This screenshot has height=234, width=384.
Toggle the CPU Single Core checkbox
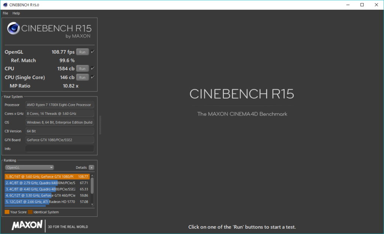tap(93, 77)
